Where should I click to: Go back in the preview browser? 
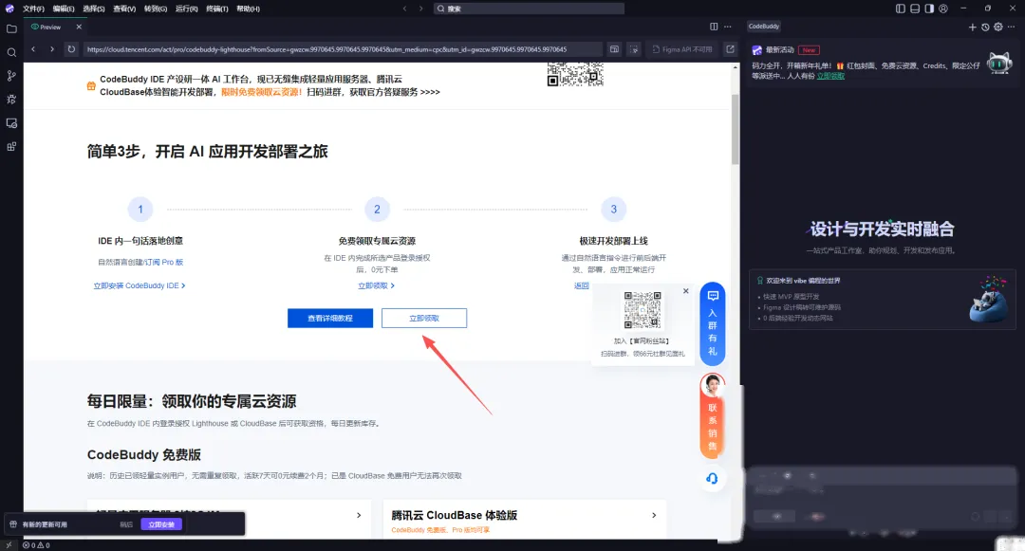pos(33,49)
